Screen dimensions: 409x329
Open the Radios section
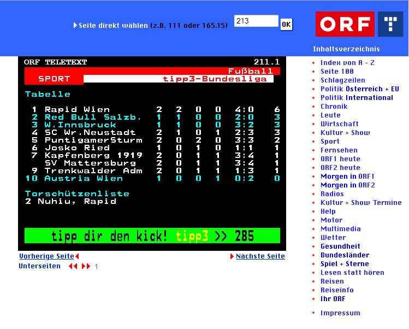tap(332, 194)
